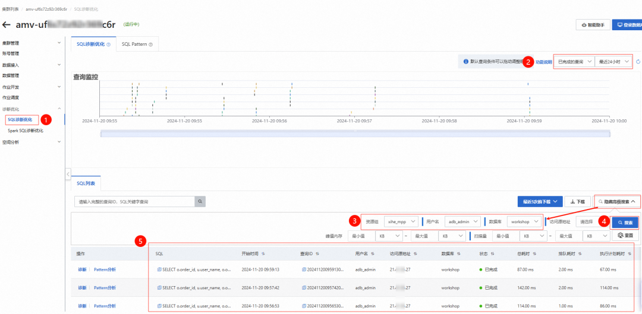The height and width of the screenshot is (314, 642).
Task: Open the 功能说明 link
Action: click(x=544, y=62)
